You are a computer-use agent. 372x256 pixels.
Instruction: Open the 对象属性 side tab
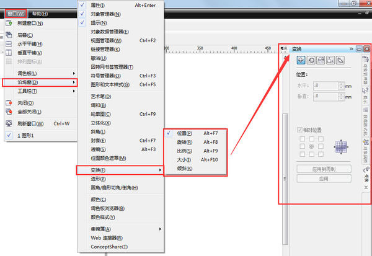click(366, 151)
